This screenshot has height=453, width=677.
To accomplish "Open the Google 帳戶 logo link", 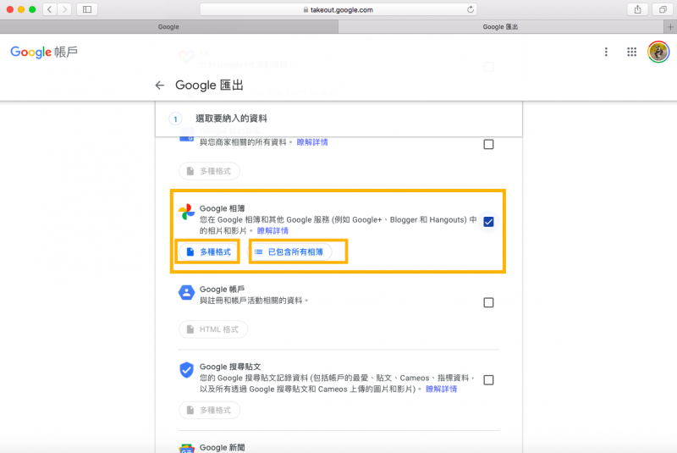I will [x=44, y=52].
